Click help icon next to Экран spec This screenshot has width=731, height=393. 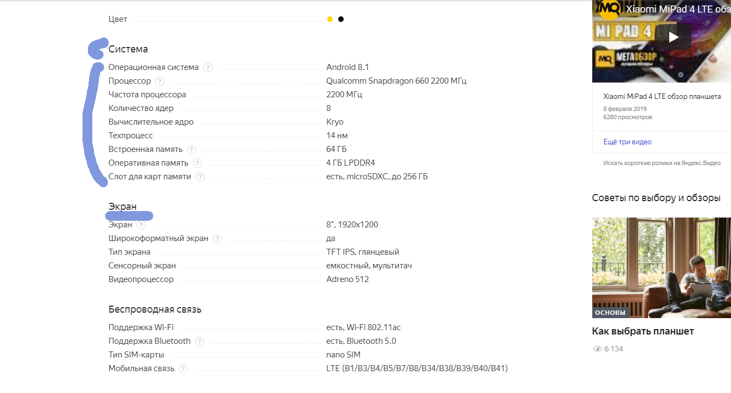pos(141,225)
